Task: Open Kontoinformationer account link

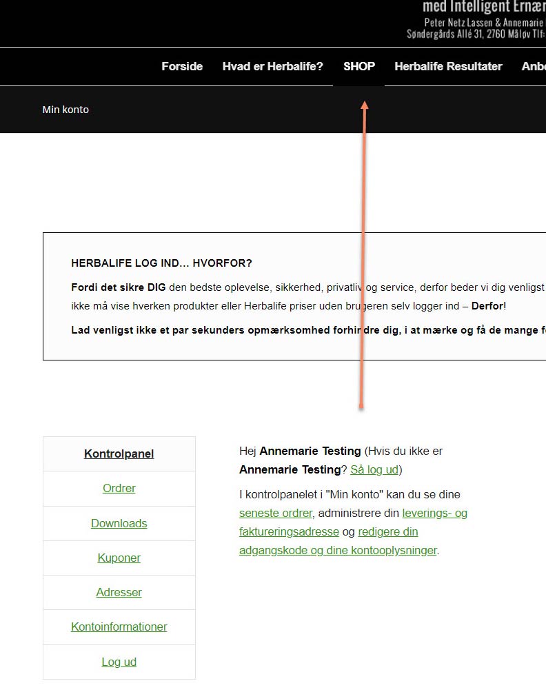Action: [x=119, y=627]
